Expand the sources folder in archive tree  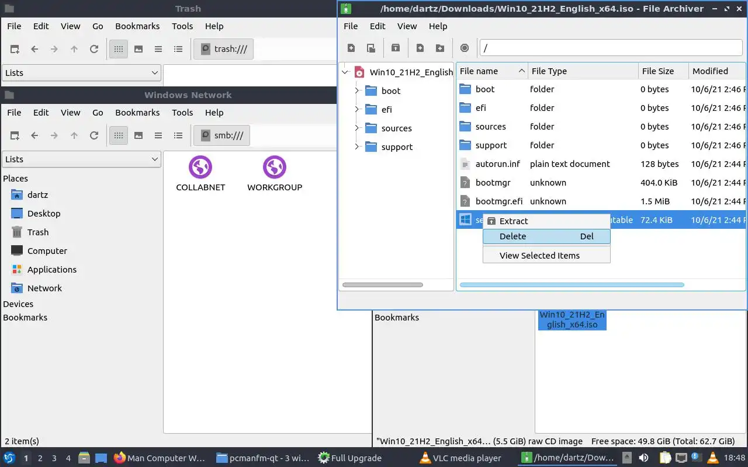click(x=357, y=128)
